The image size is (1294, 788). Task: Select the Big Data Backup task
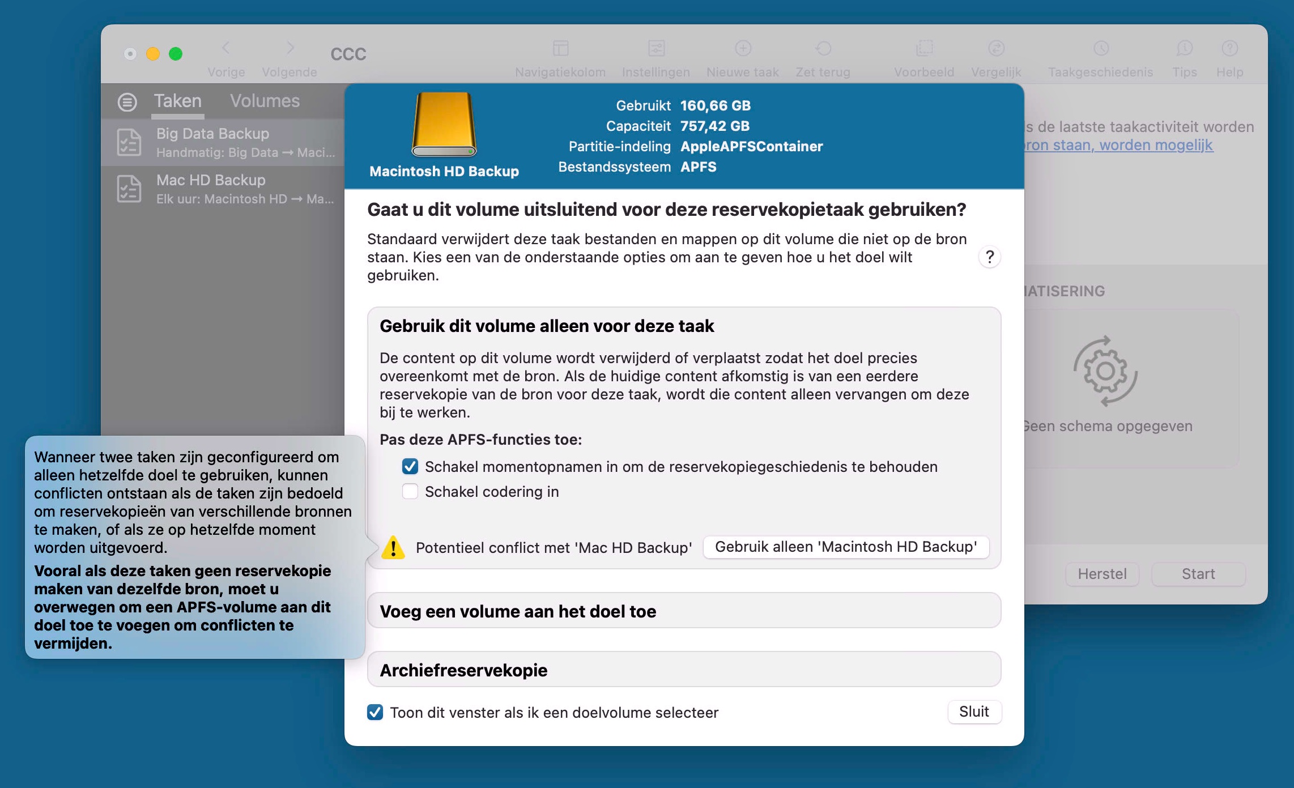pyautogui.click(x=223, y=142)
